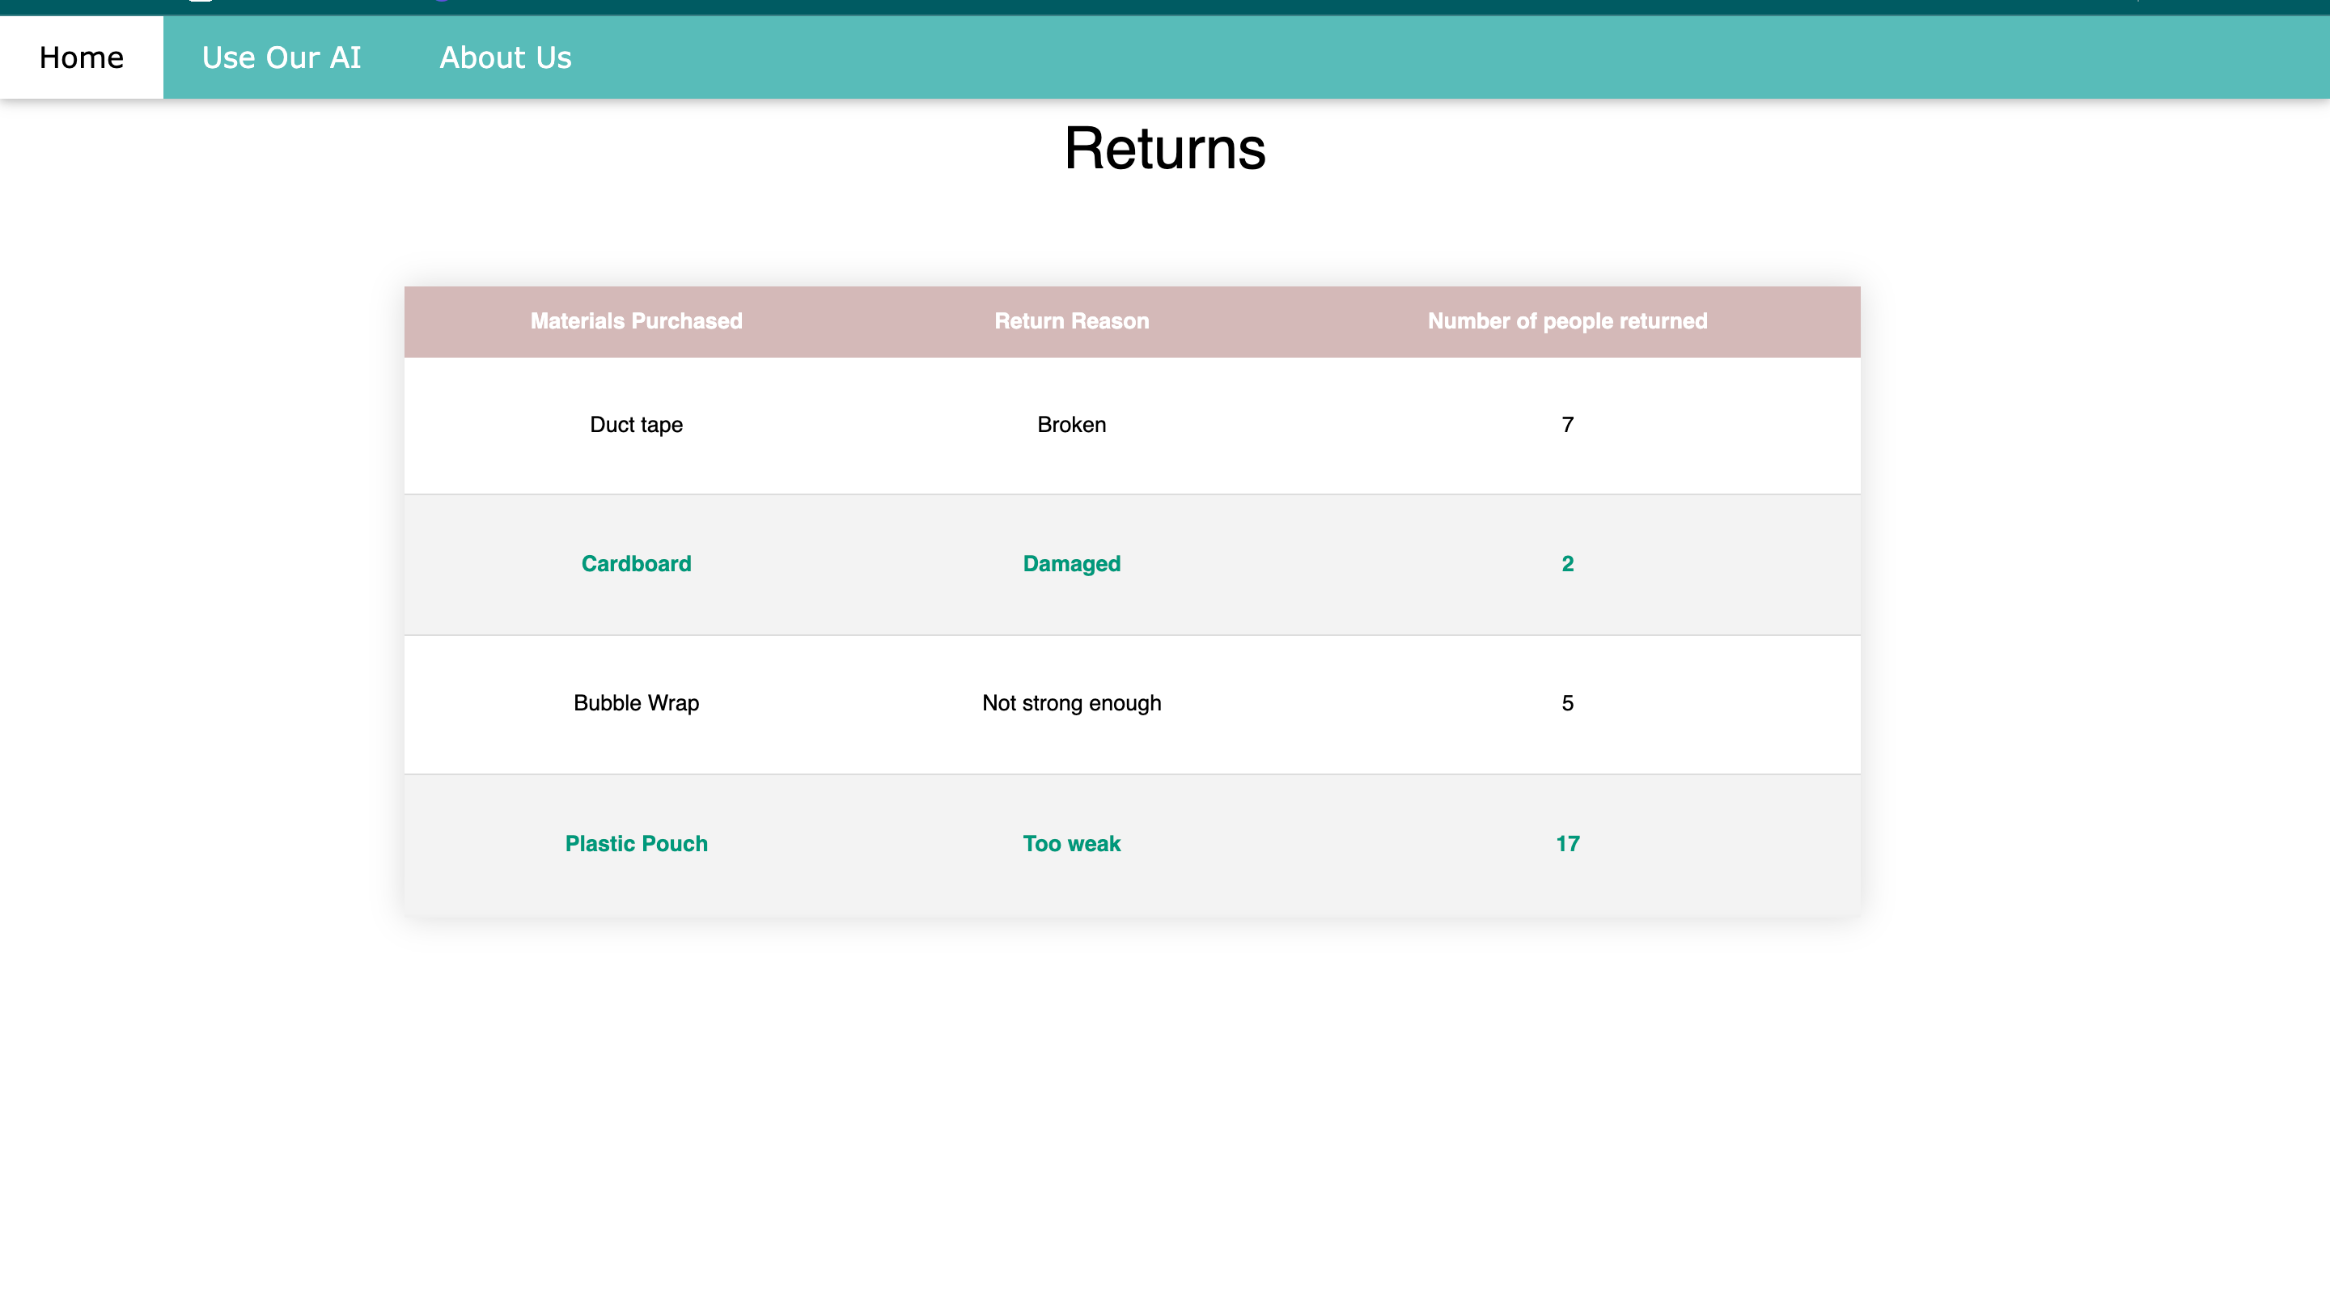Select the Bubble Wrap cell
This screenshot has height=1293, width=2330.
636,703
